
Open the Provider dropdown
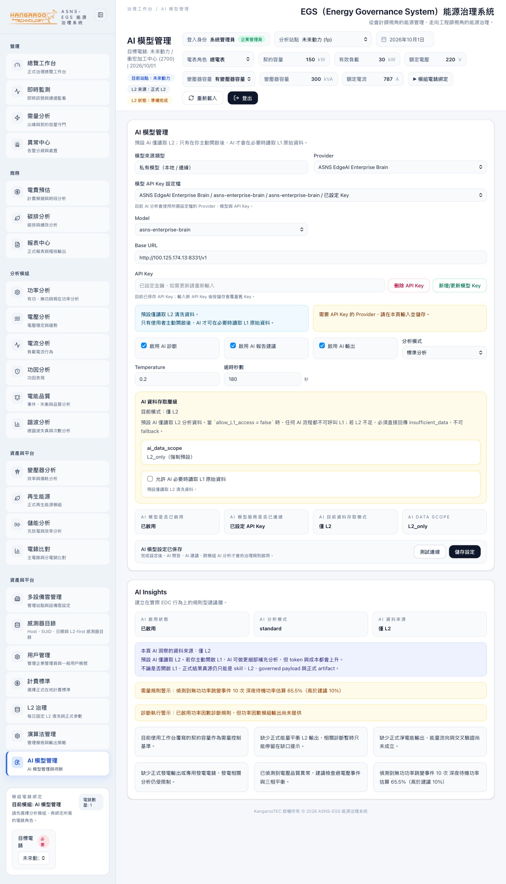coord(400,167)
